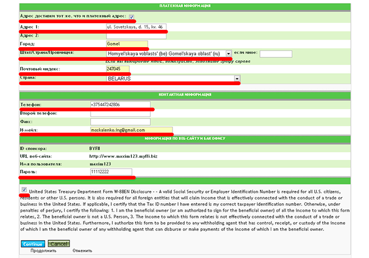Click the 'Продолжить' caption under Continue

[x=43, y=251]
